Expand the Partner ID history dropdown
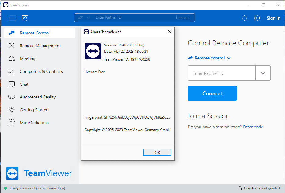This screenshot has height=193, width=285. point(263,73)
